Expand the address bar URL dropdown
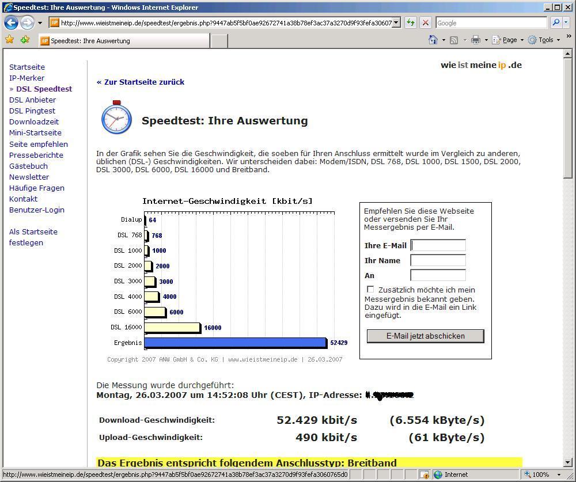Image resolution: width=576 pixels, height=482 pixels. tap(396, 23)
